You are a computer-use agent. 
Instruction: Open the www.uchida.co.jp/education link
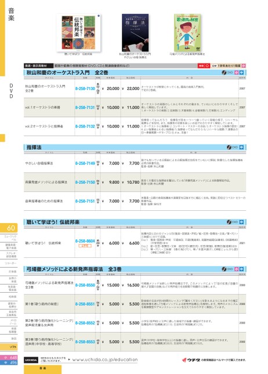click(105, 359)
